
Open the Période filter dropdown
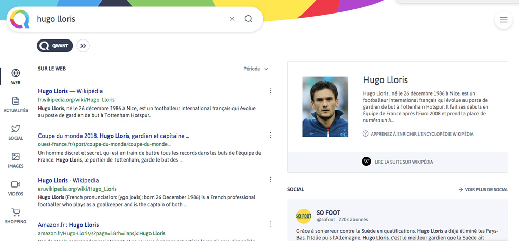(x=256, y=69)
